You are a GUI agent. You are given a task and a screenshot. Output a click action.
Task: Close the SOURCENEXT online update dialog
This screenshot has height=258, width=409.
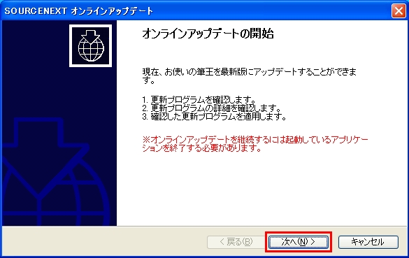(x=399, y=11)
